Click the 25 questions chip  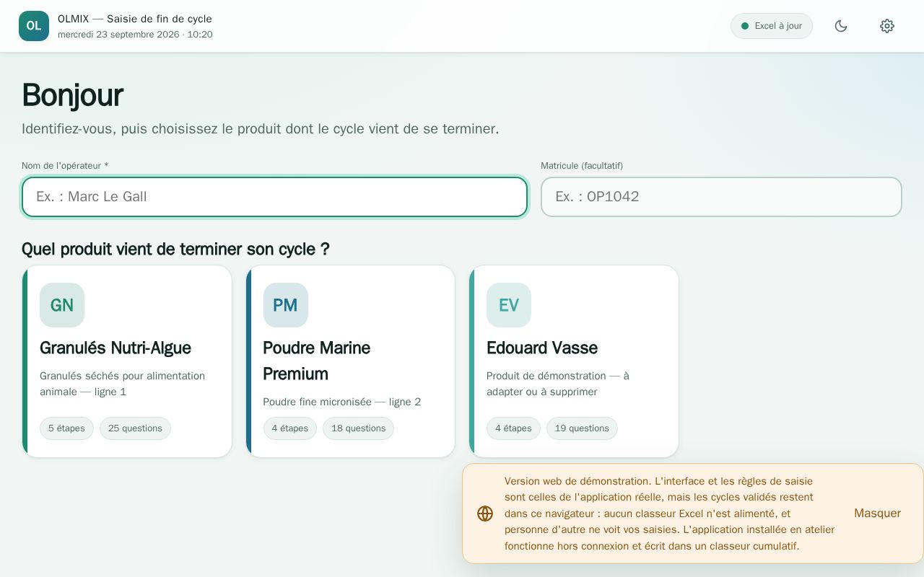tap(135, 428)
